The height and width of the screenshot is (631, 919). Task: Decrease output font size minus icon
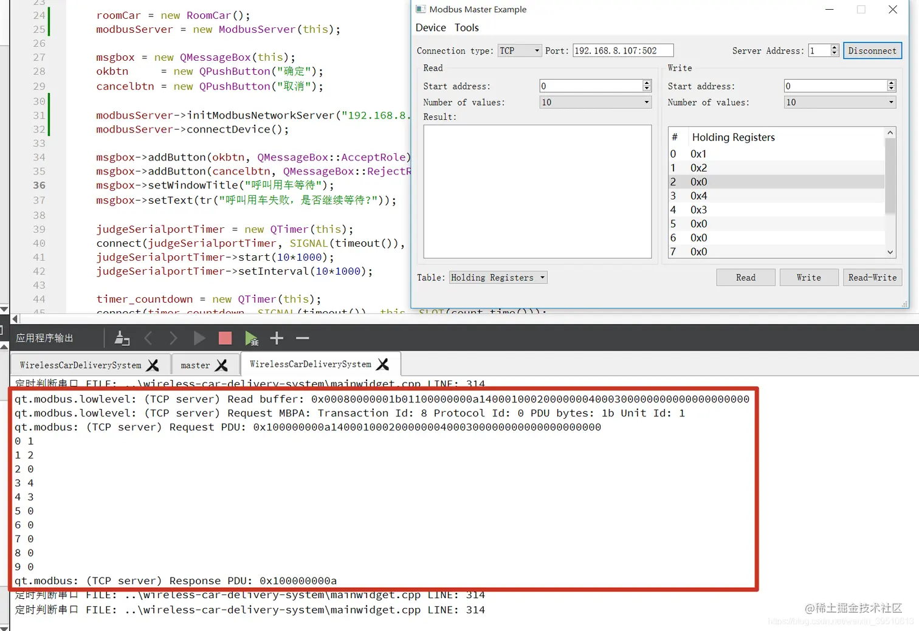coord(303,338)
